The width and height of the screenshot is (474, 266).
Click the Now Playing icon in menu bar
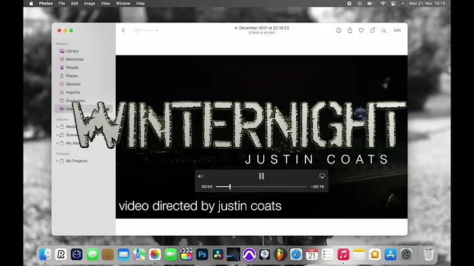click(x=359, y=4)
